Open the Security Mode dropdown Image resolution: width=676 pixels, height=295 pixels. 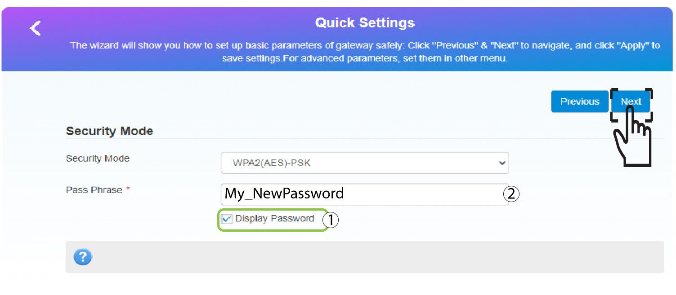365,163
